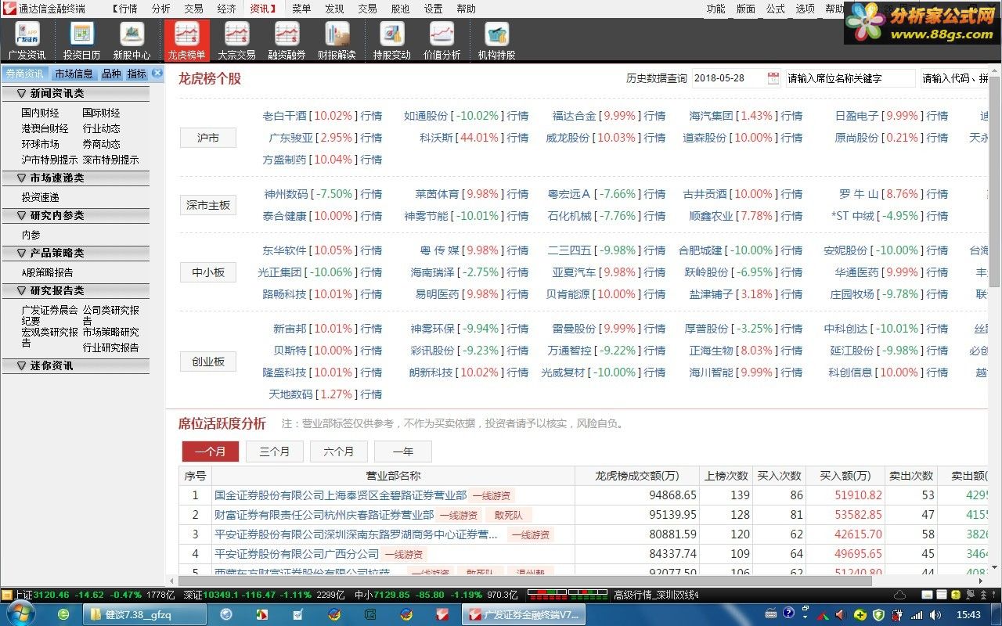The width and height of the screenshot is (1002, 626).
Task: Expand or collapse 新闻资讯类 section
Action: 75,93
